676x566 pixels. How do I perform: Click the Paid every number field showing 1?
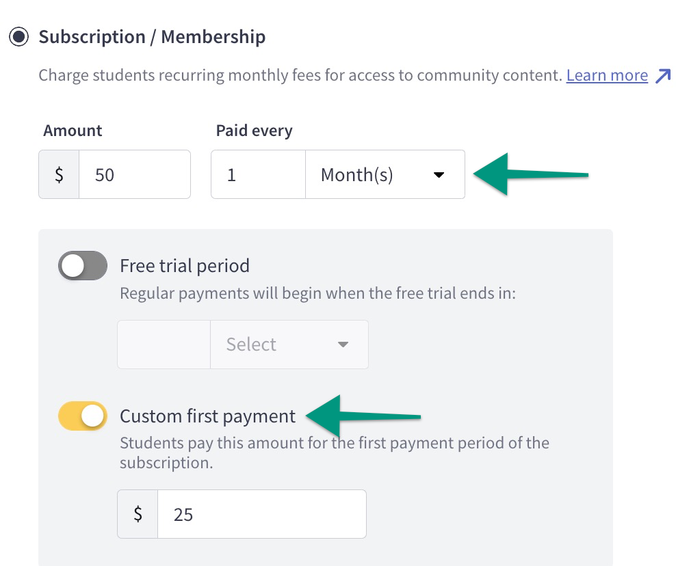(x=258, y=174)
